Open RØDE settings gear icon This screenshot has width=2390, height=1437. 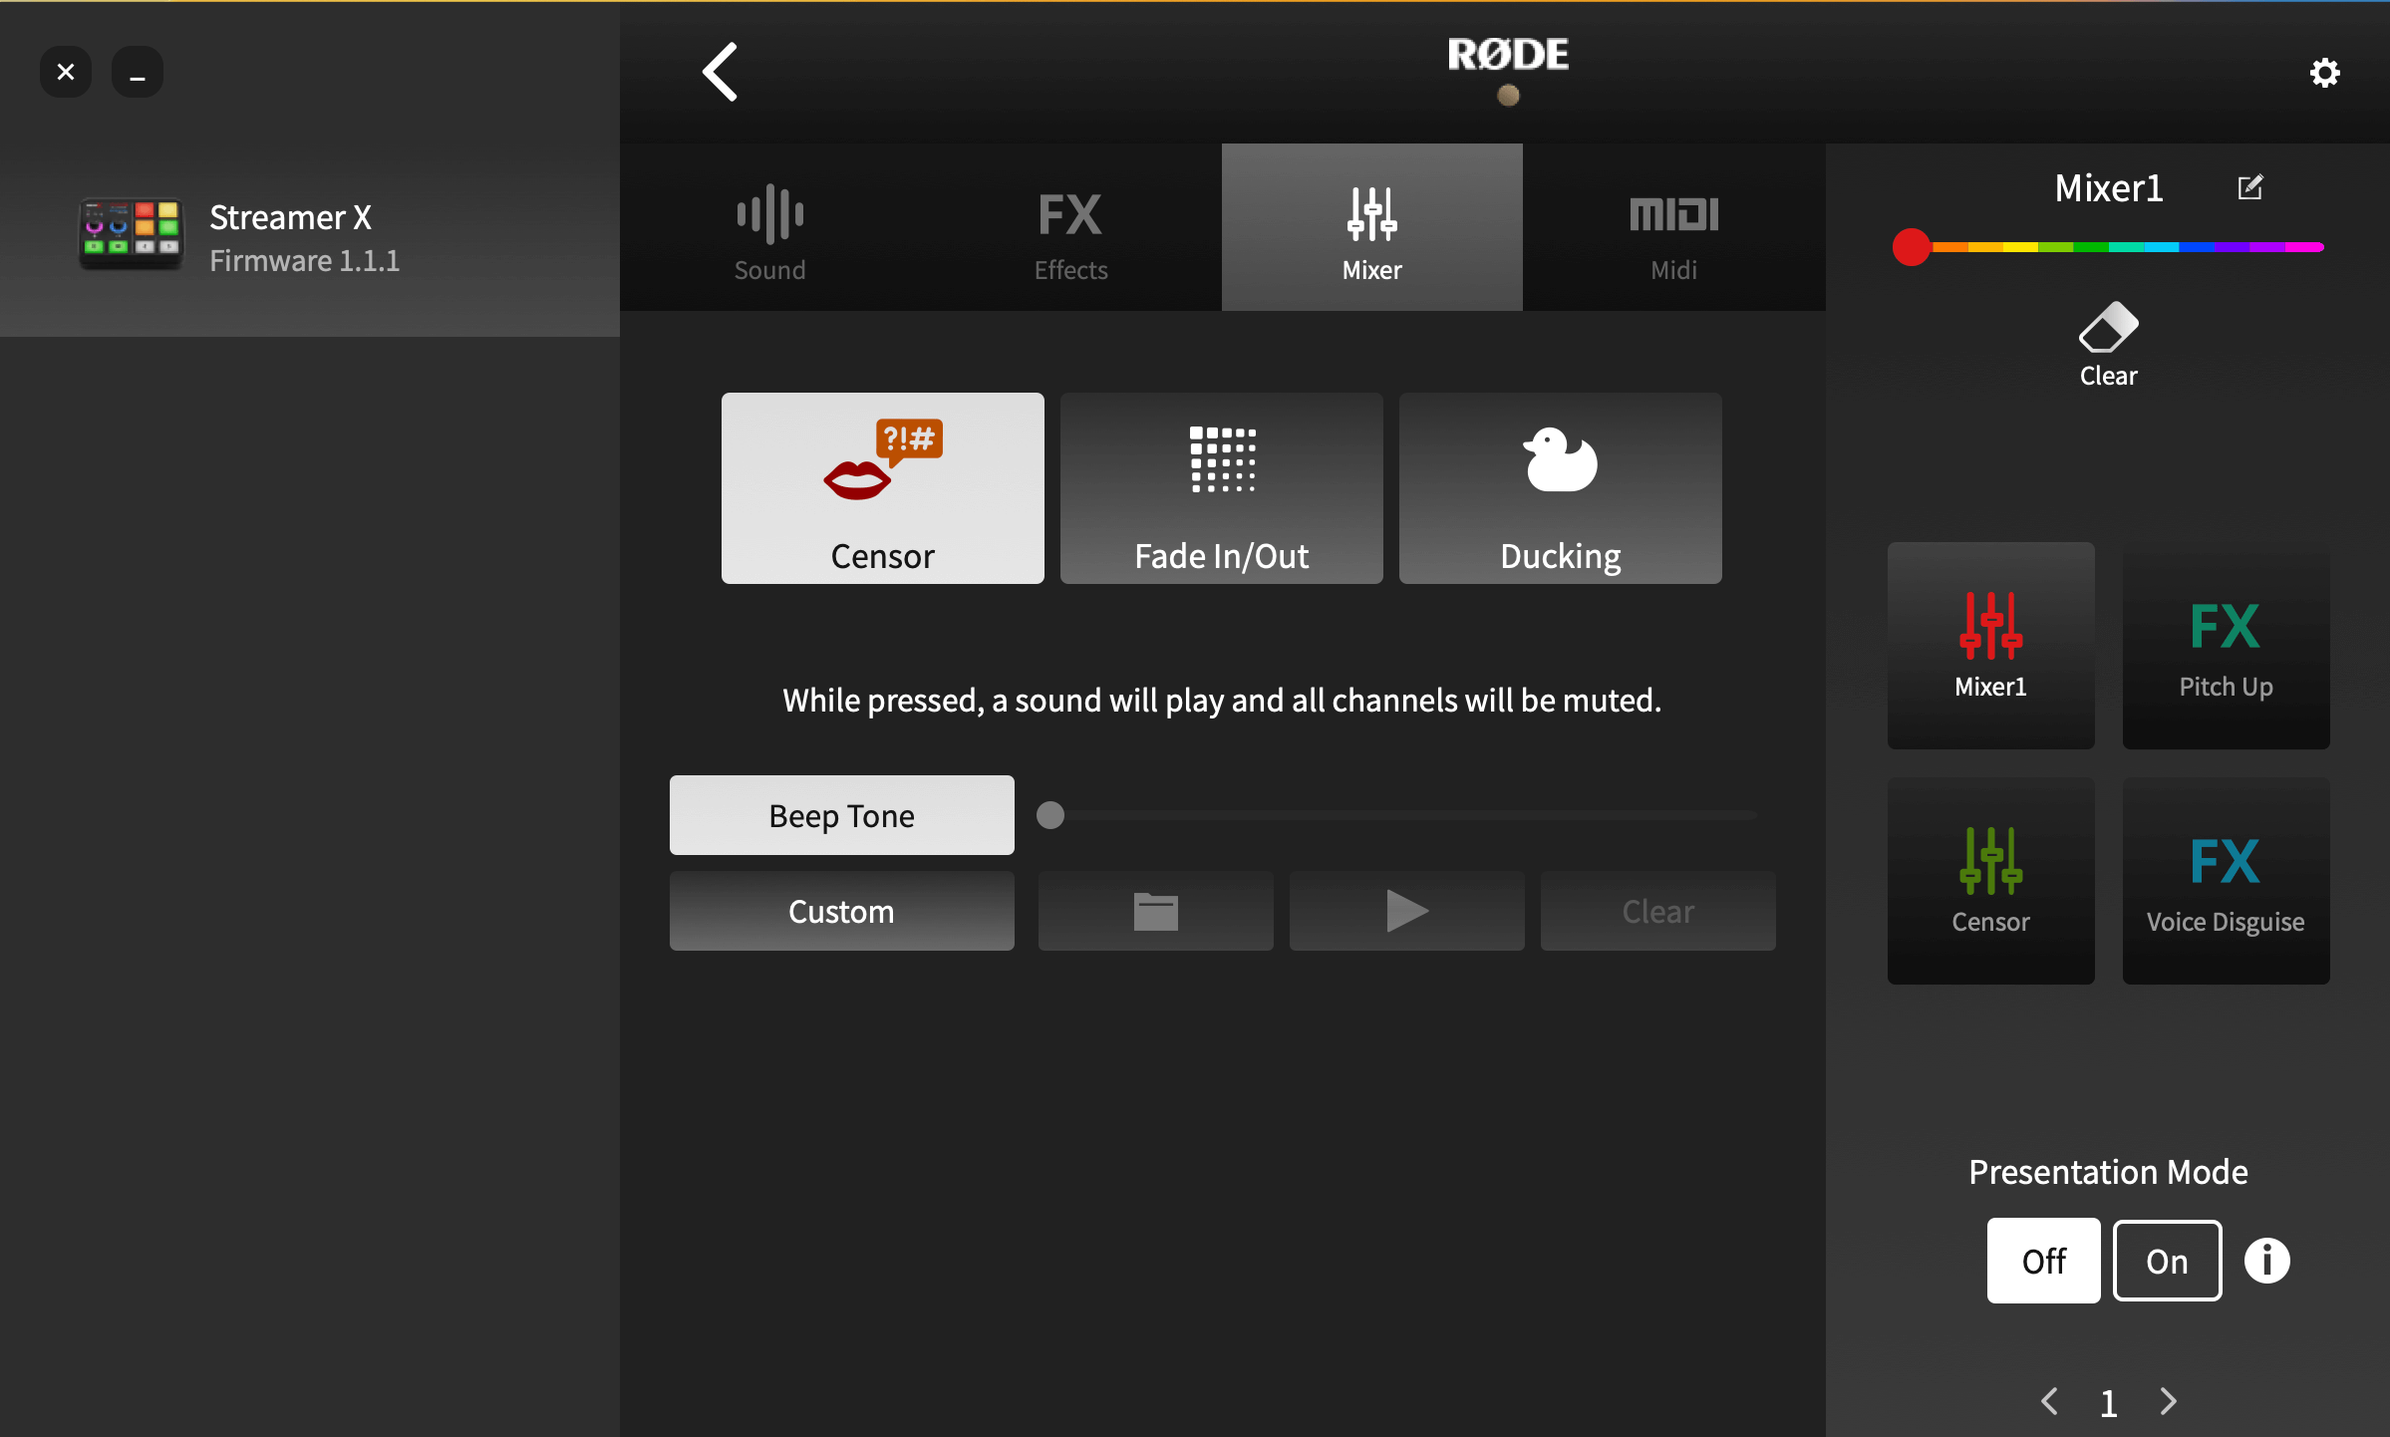click(2325, 72)
